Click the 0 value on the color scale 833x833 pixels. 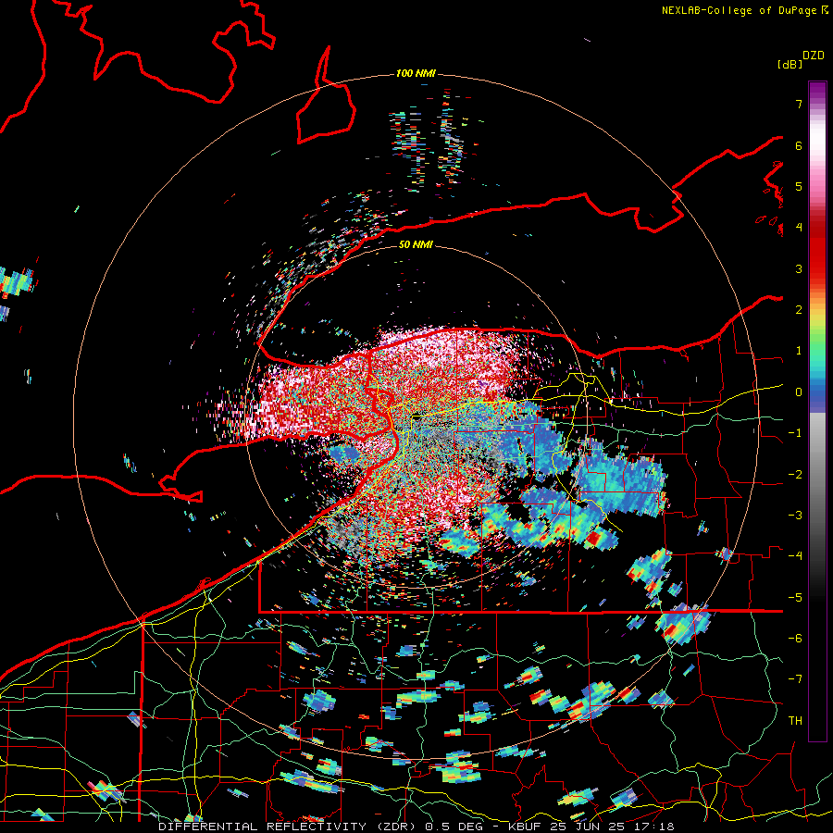tap(799, 392)
